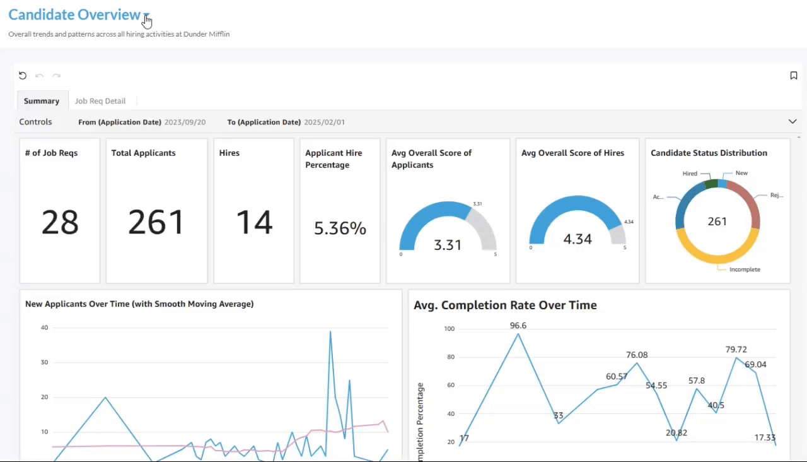Click the New Applicants Over Time chart title
The width and height of the screenshot is (807, 462).
click(x=139, y=304)
